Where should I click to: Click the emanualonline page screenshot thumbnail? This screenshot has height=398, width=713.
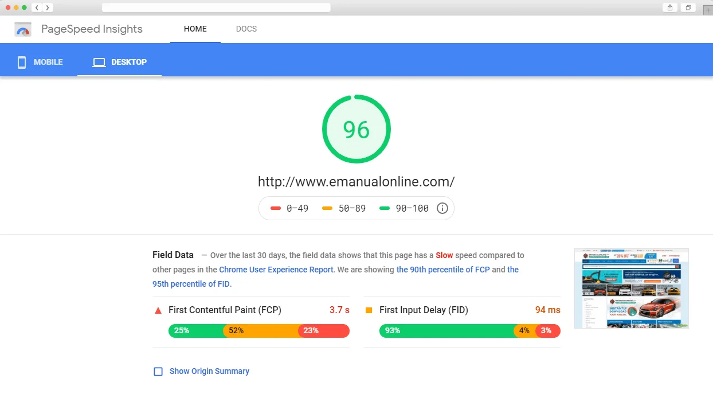point(632,288)
